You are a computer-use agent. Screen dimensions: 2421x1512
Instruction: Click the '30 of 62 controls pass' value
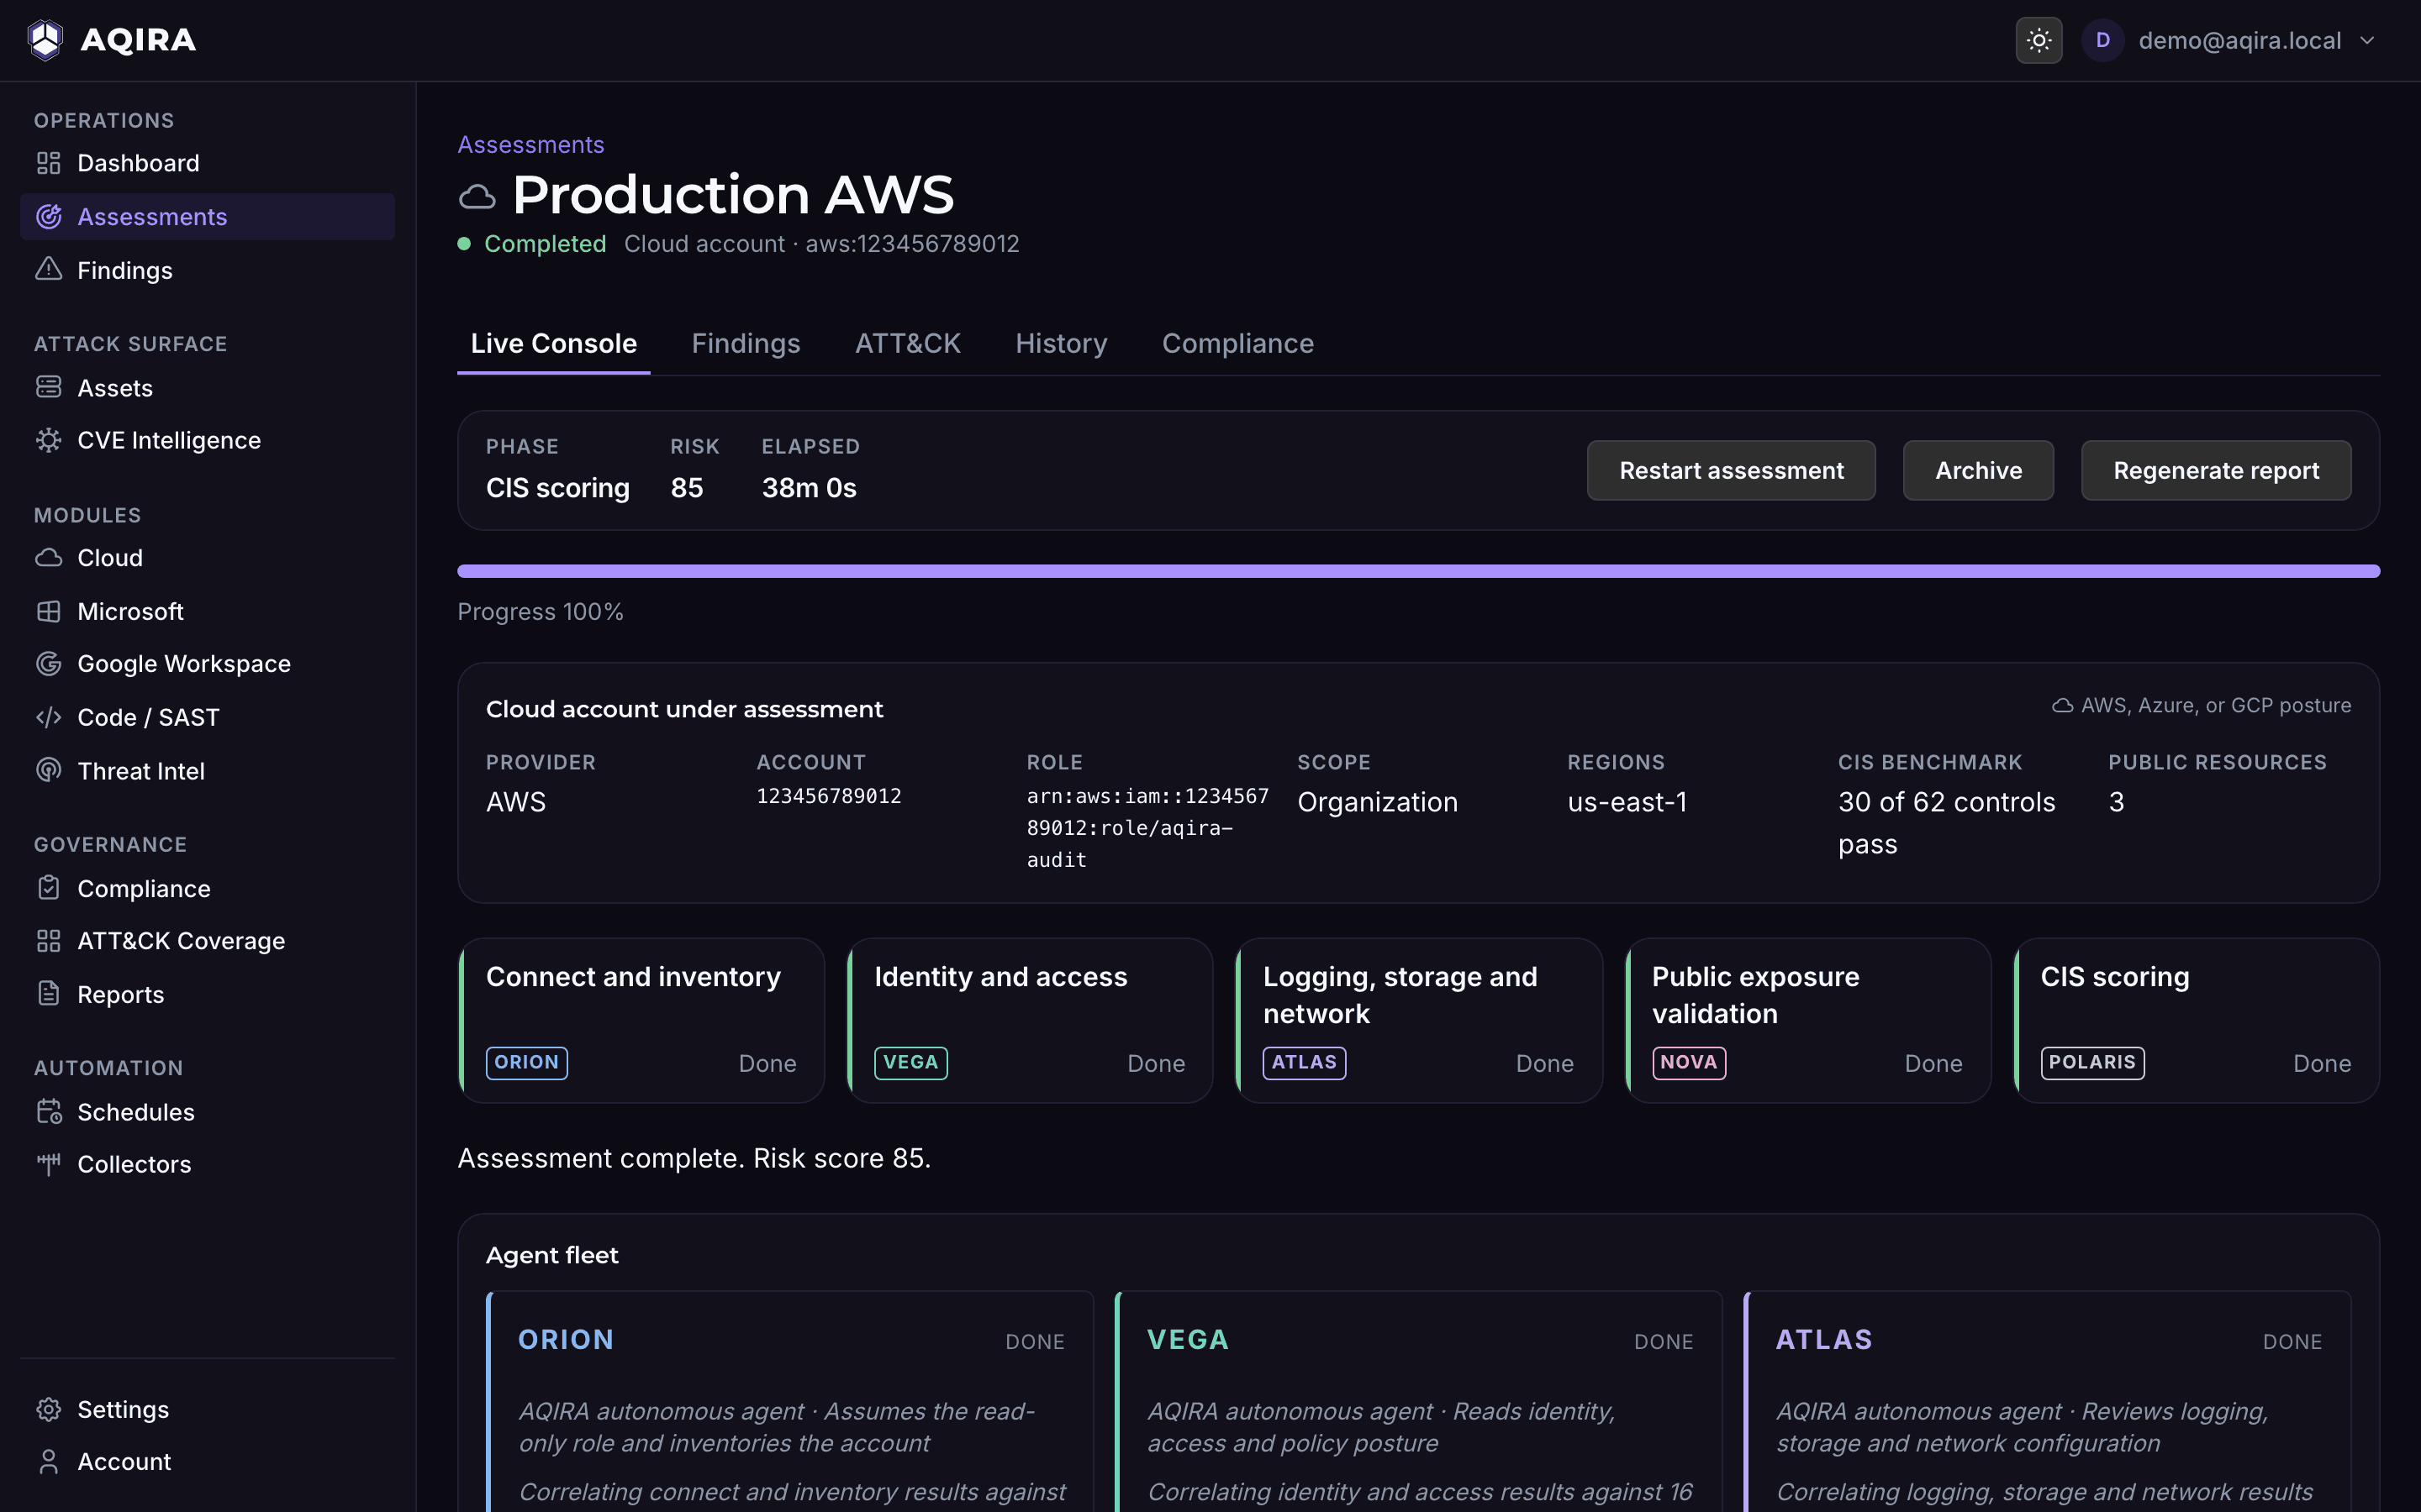click(x=1946, y=823)
